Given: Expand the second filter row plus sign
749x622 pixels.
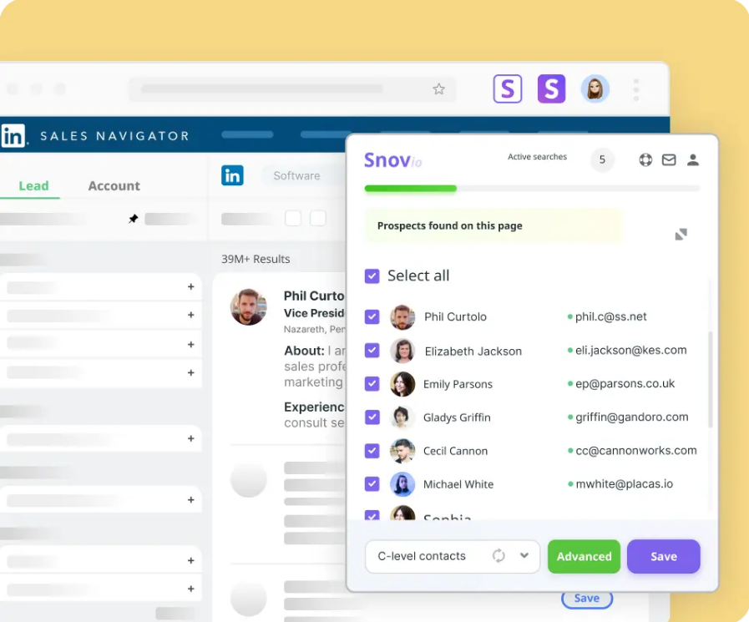Looking at the screenshot, I should click(190, 315).
